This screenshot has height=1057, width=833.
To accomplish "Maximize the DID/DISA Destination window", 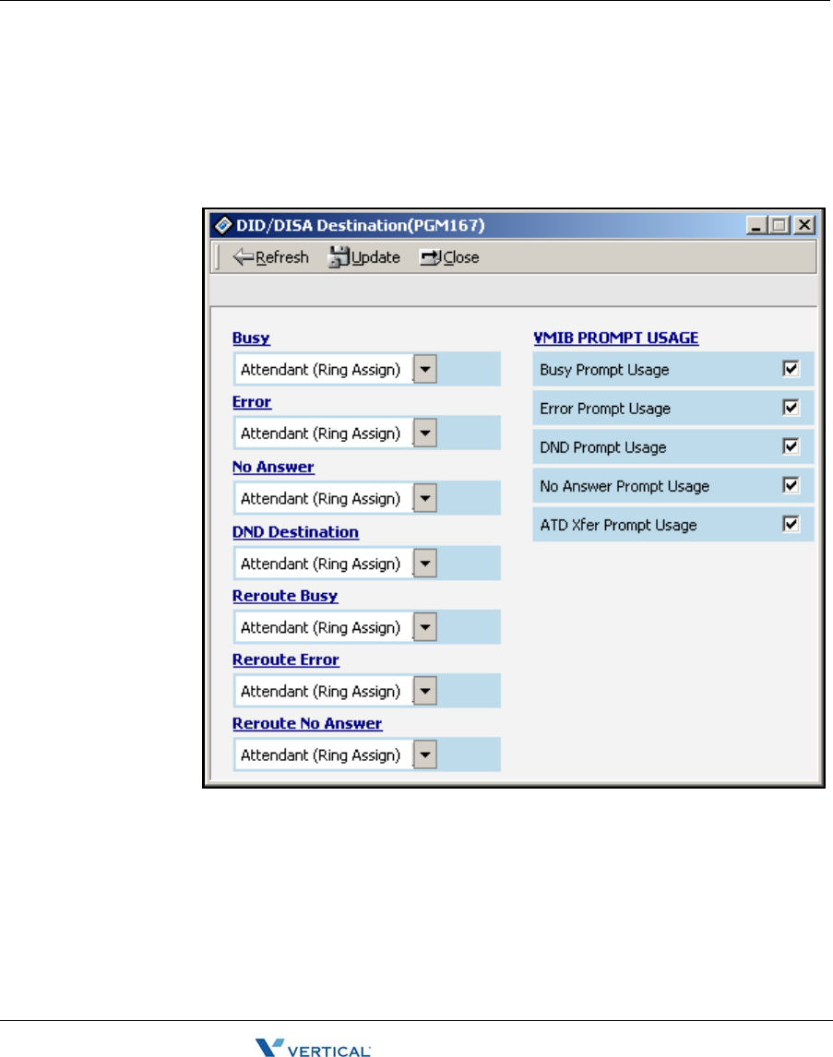I will point(779,225).
